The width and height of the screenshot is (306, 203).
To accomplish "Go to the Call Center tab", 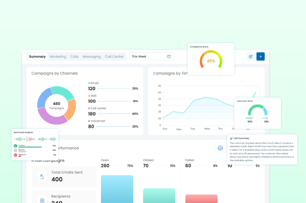I will coord(114,57).
